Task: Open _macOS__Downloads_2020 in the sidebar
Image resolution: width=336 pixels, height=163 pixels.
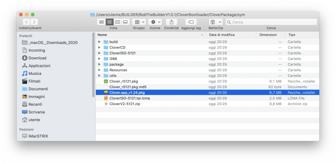Action: pyautogui.click(x=50, y=43)
